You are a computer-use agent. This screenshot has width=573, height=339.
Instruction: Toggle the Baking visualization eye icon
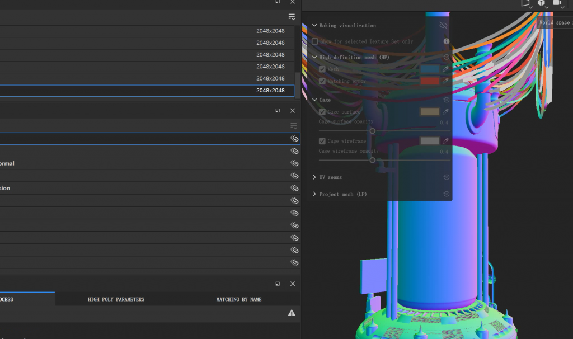click(x=443, y=26)
